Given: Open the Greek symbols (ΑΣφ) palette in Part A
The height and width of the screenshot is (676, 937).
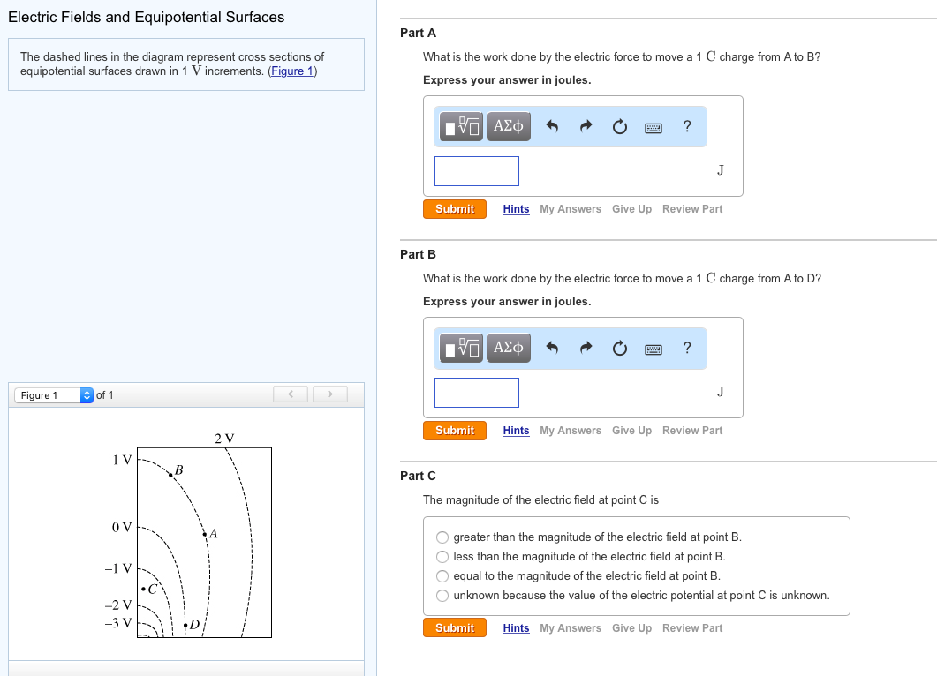Looking at the screenshot, I should [508, 126].
